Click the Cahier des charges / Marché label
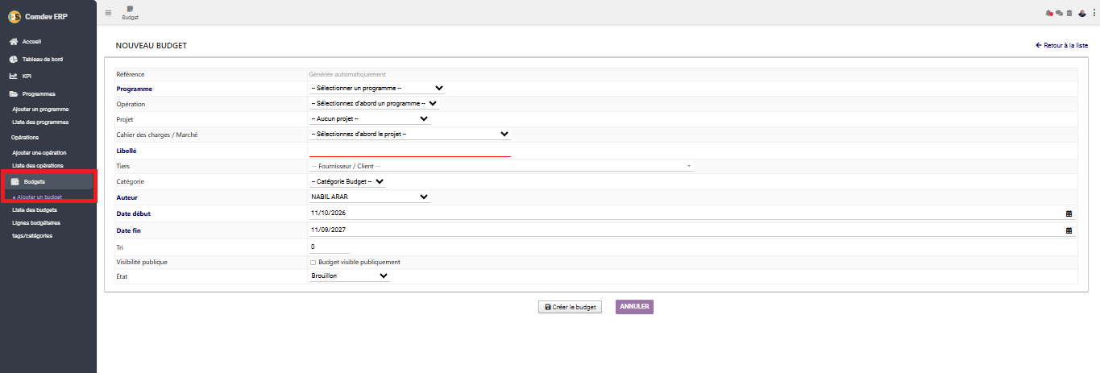 pyautogui.click(x=157, y=135)
